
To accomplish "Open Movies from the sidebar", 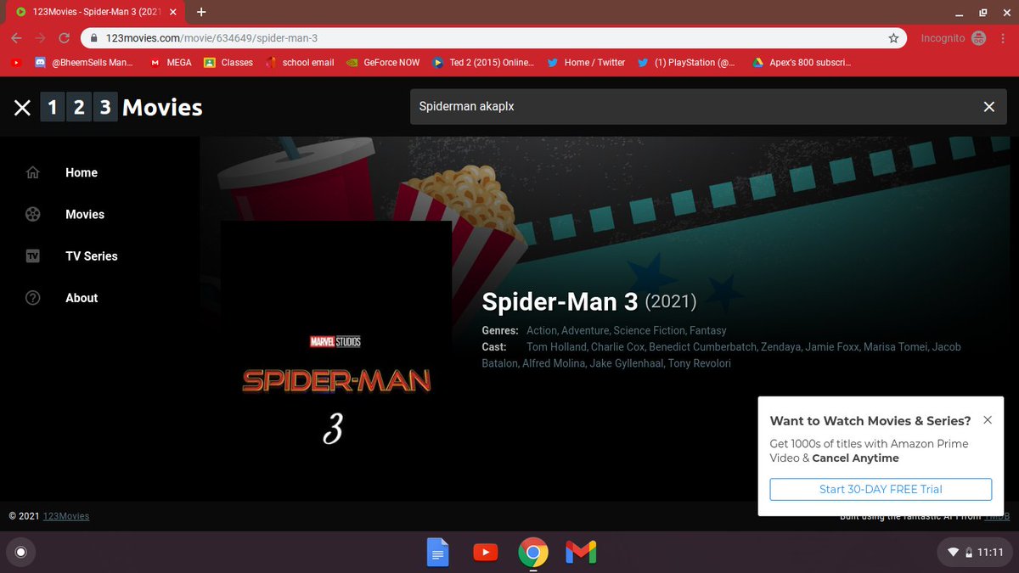I will [x=85, y=214].
